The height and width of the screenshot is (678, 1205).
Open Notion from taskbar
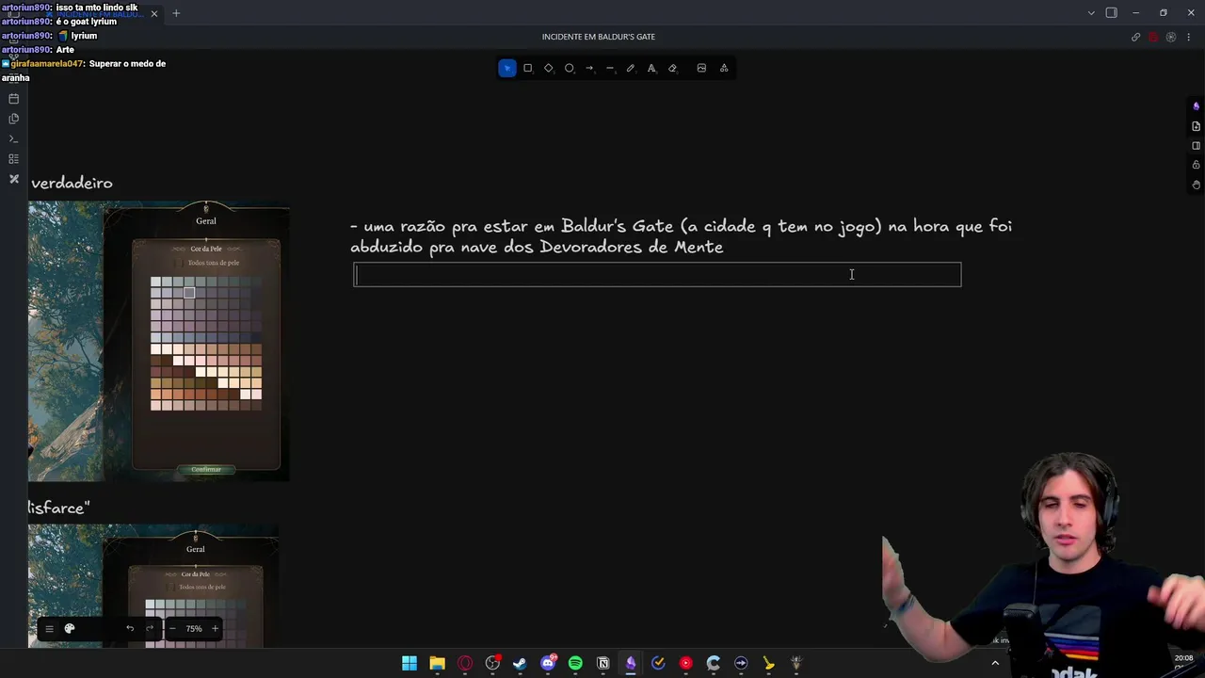coord(603,663)
